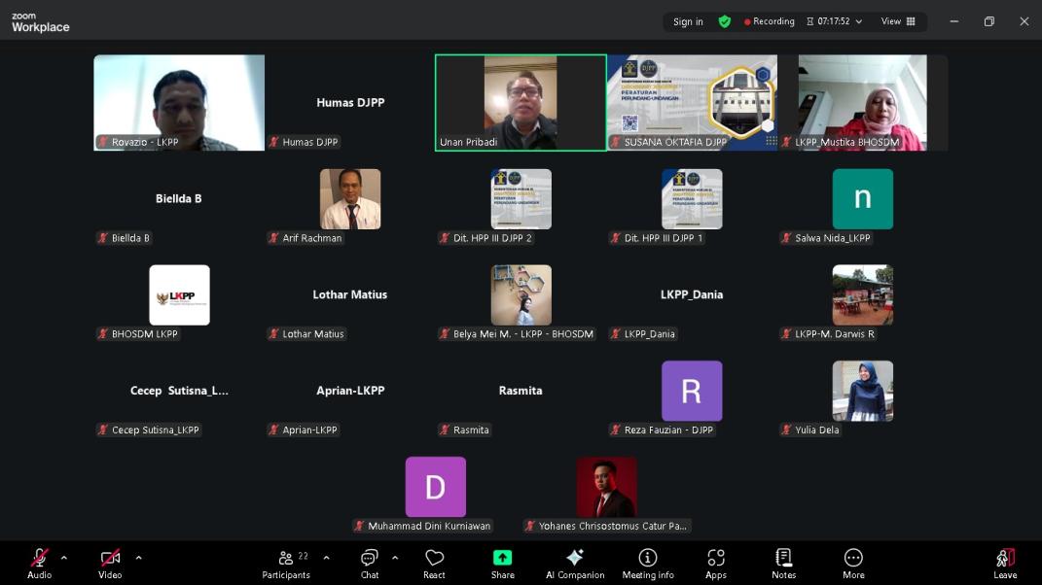Open the Apps icon

click(x=716, y=558)
